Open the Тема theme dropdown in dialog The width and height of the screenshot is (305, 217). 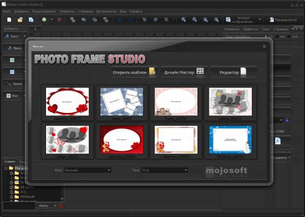click(x=165, y=170)
